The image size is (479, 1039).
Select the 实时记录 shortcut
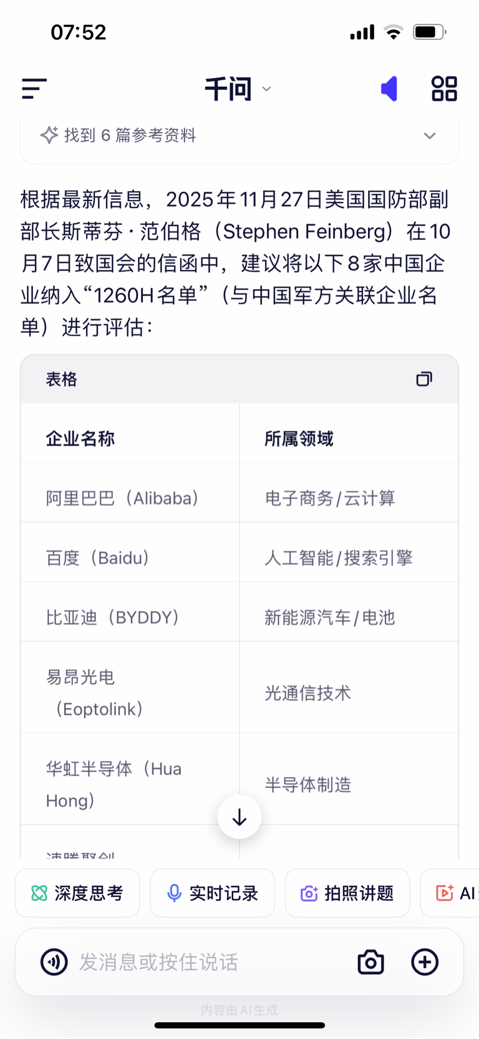pos(212,893)
